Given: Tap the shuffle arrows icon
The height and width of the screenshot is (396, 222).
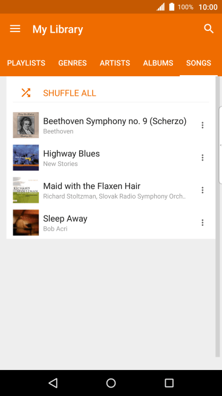Looking at the screenshot, I should click(x=26, y=93).
